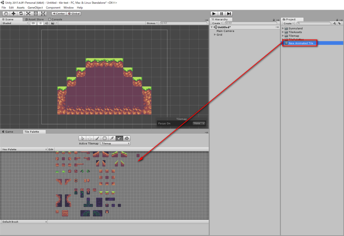The height and width of the screenshot is (236, 344).
Task: Pause the game playback
Action: point(222,14)
